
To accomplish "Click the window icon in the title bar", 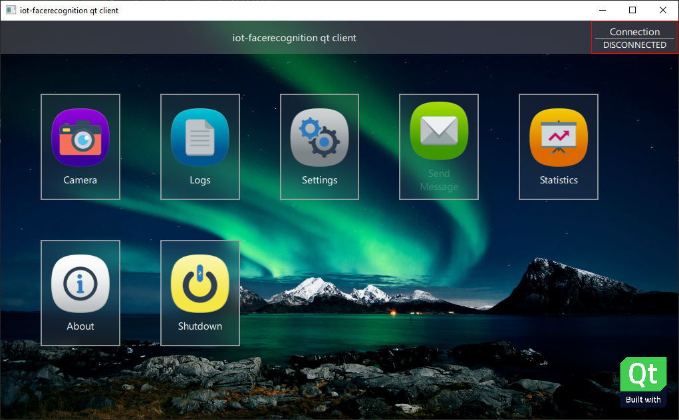I will [x=11, y=10].
